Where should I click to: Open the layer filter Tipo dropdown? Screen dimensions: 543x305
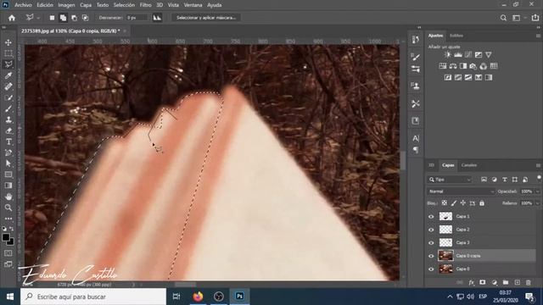450,180
